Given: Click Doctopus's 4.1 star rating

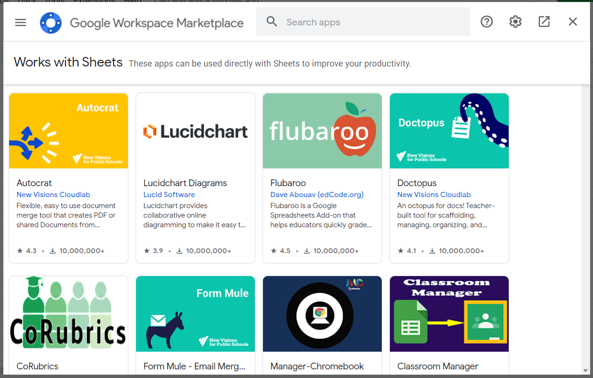Looking at the screenshot, I should click(x=408, y=251).
